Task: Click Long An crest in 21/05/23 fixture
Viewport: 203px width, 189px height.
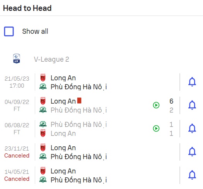Action: tap(43, 78)
